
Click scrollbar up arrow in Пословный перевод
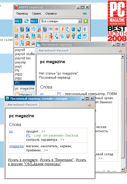point(123,57)
